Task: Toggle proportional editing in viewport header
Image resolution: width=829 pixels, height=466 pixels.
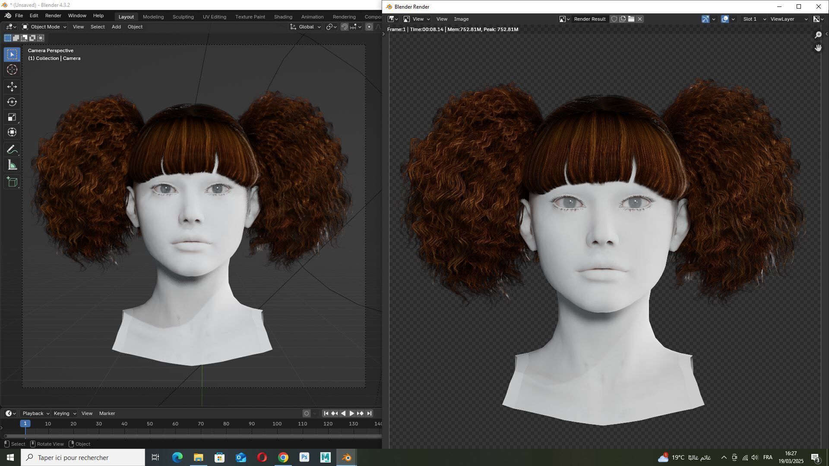Action: tap(369, 27)
